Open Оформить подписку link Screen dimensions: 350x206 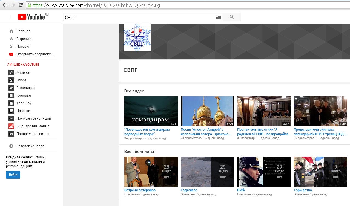tap(35, 54)
